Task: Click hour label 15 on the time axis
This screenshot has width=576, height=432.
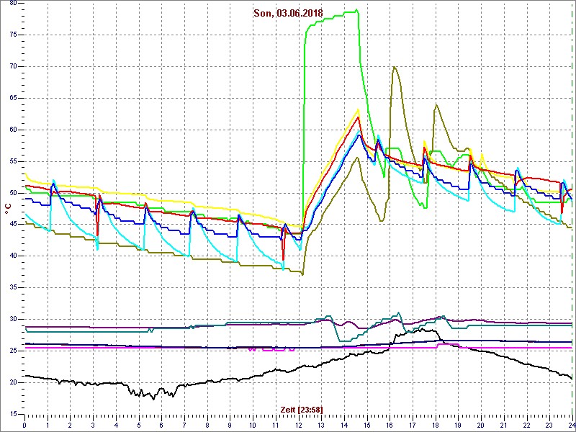Action: [x=367, y=424]
